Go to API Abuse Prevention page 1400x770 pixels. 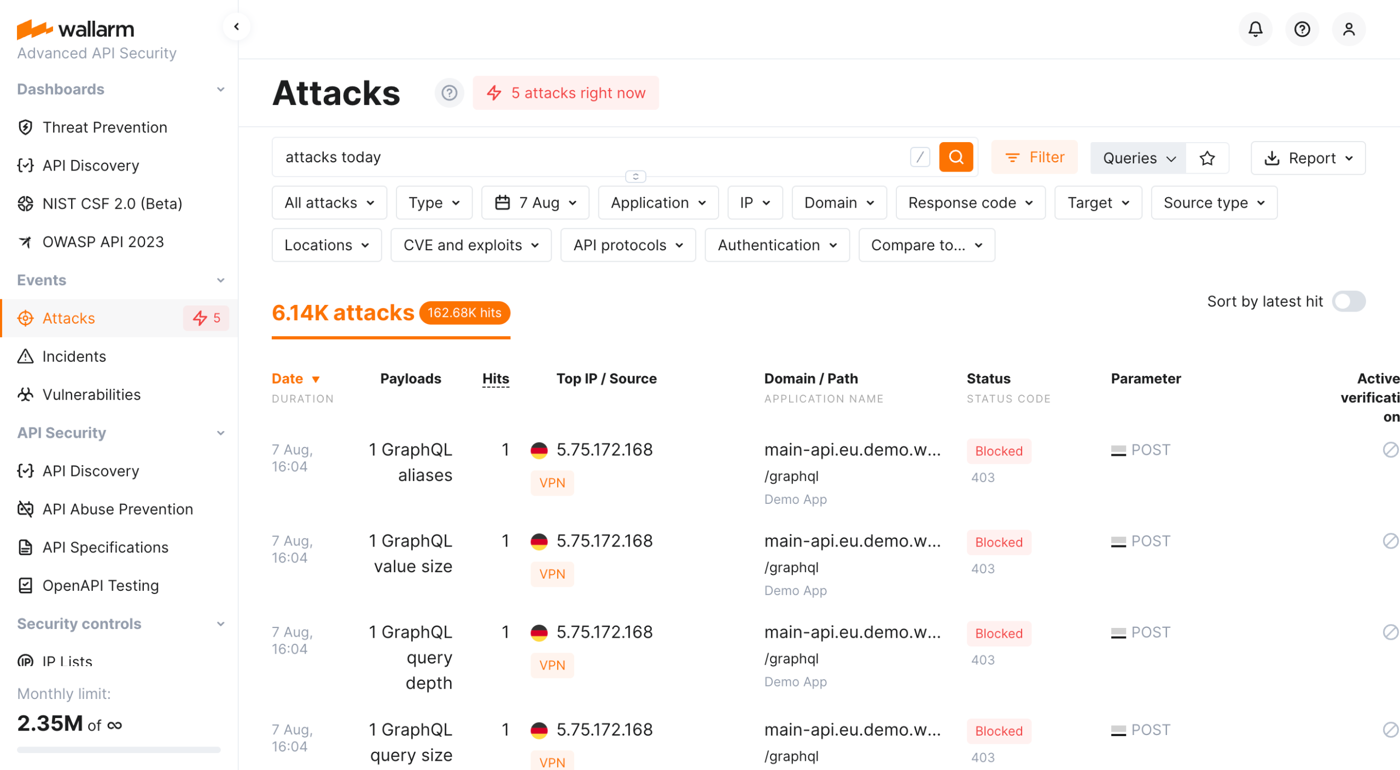pos(118,509)
